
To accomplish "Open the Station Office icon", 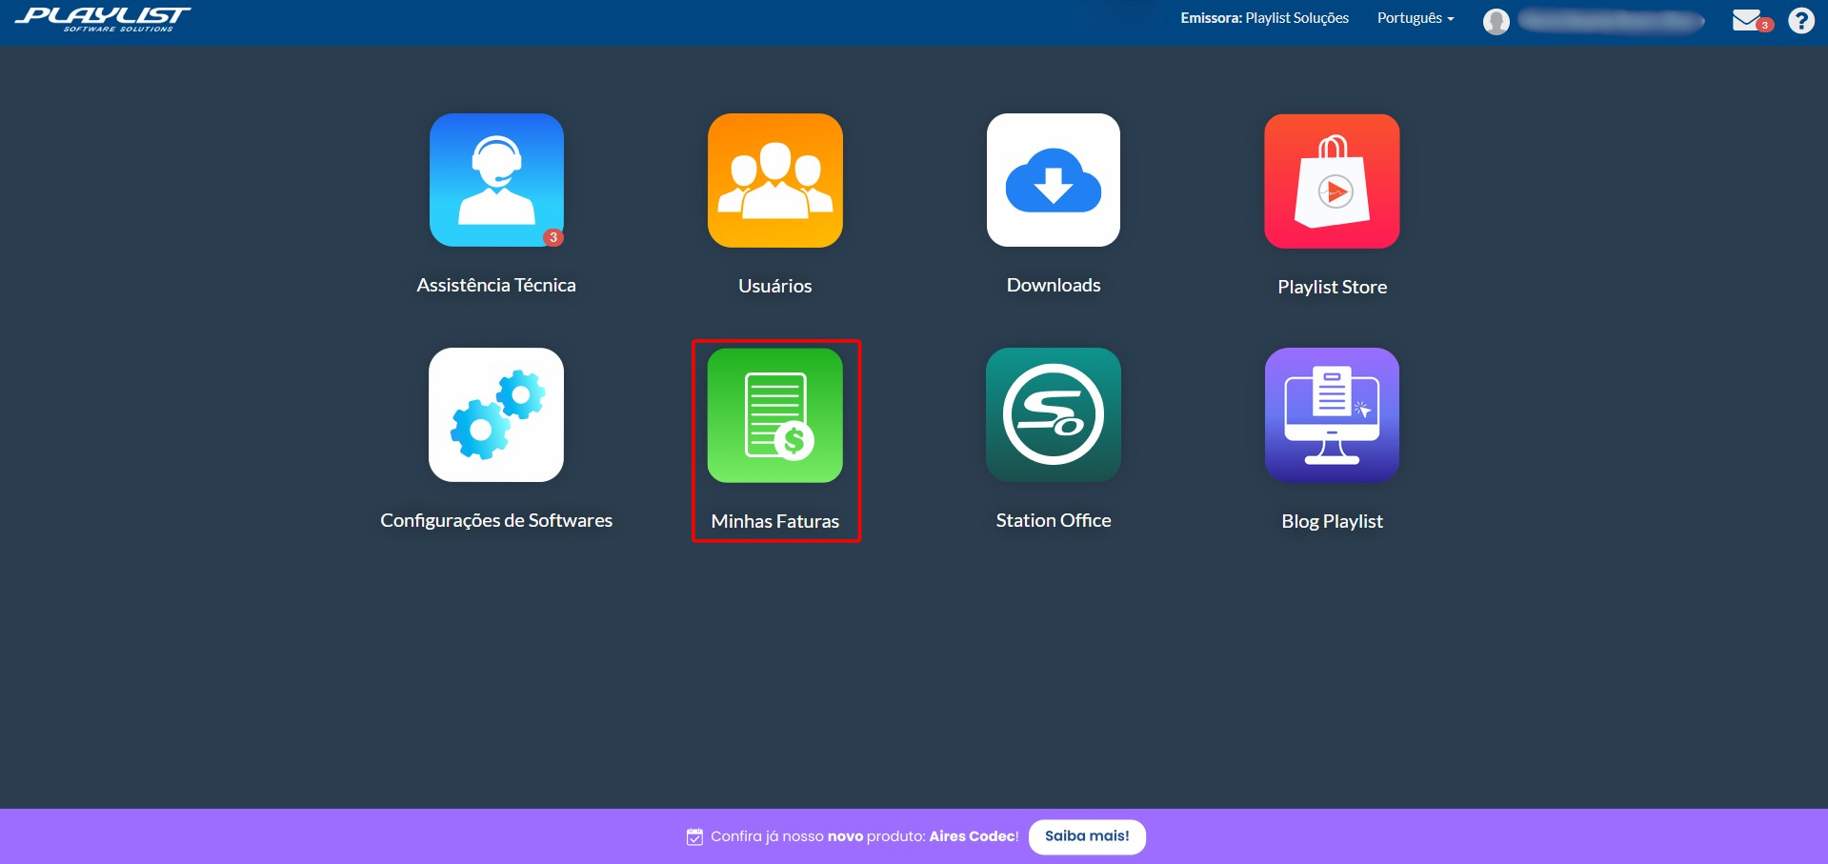I will (1054, 414).
